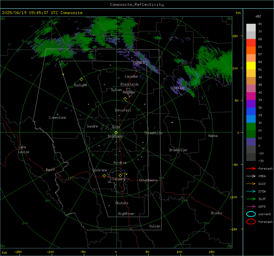Click the green 31JP arrow legend icon
This screenshot has width=274, height=256.
point(251,199)
